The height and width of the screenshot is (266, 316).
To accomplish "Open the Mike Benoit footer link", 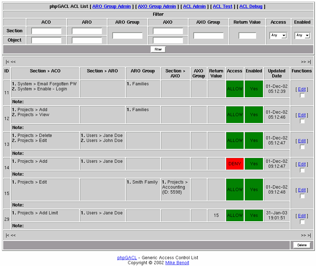I will (177, 263).
